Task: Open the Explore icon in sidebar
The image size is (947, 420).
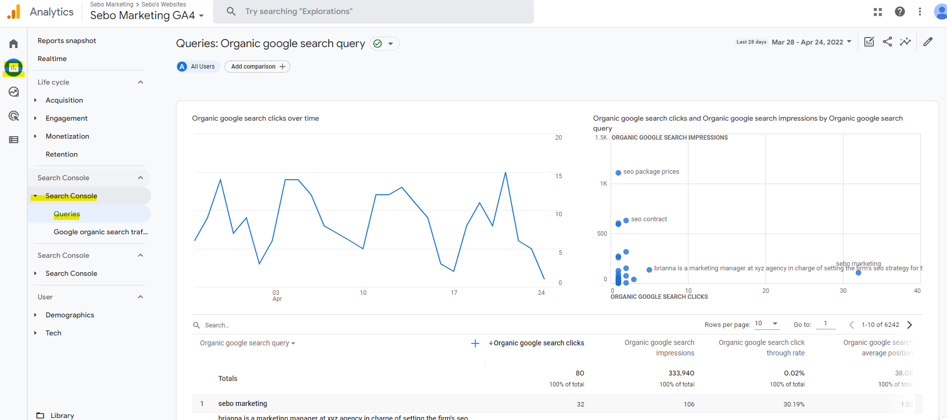Action: 14,92
